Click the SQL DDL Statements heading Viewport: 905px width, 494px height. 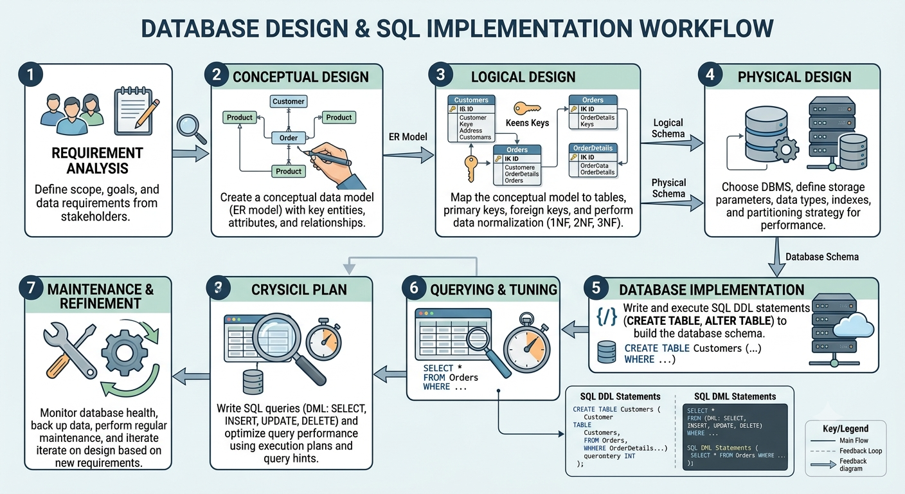click(x=620, y=396)
